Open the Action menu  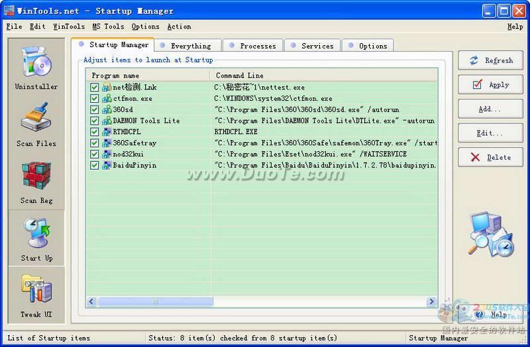pos(179,27)
